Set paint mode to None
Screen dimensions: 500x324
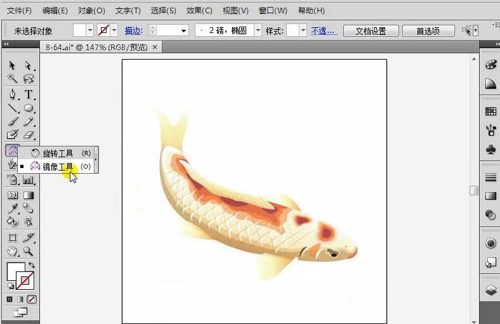pos(31,299)
